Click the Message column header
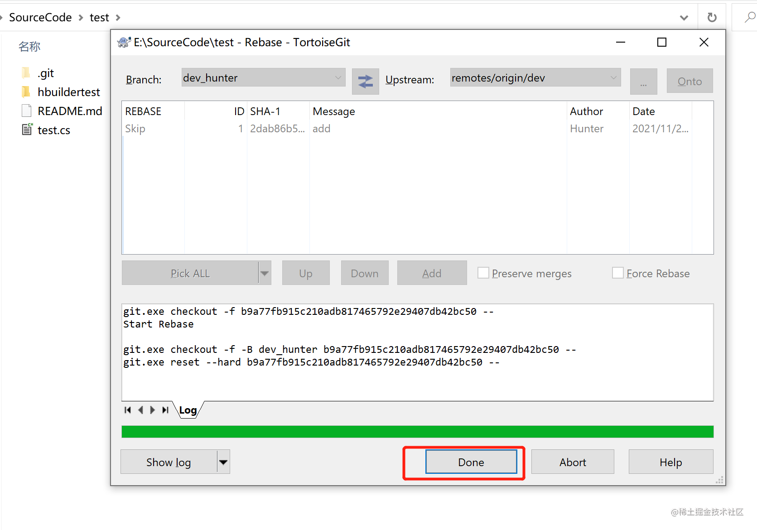The image size is (757, 530). click(438, 111)
